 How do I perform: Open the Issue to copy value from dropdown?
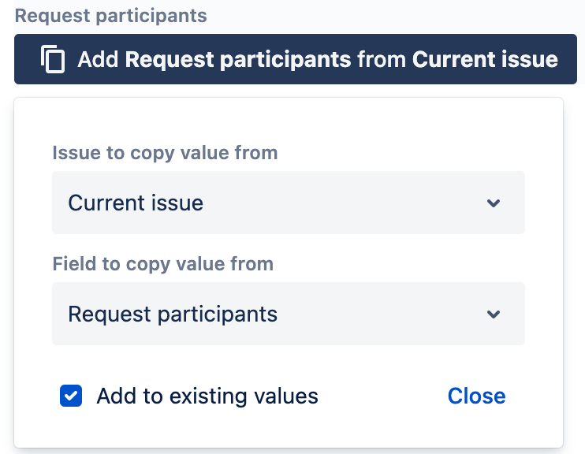(x=288, y=203)
